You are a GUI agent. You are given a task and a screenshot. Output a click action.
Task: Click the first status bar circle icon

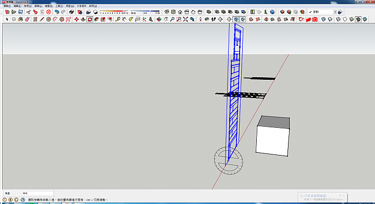(x=5, y=200)
